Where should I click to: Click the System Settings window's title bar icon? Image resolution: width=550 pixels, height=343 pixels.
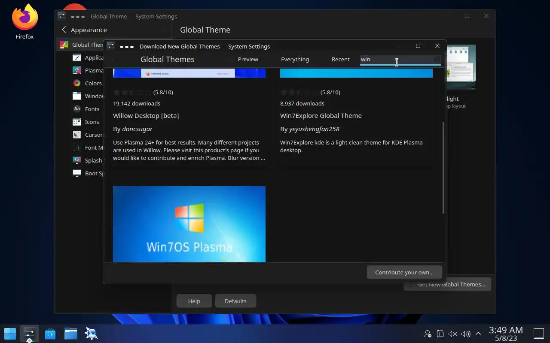click(x=62, y=16)
